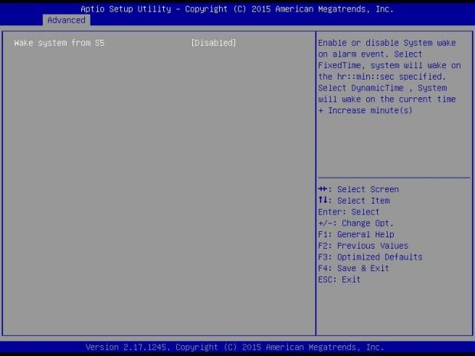
Task: Click the 'ESC: Exit' hint
Action: [x=339, y=279]
